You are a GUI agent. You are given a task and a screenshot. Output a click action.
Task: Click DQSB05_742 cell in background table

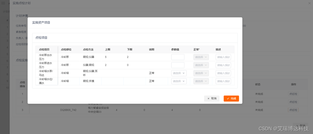click(x=68, y=110)
